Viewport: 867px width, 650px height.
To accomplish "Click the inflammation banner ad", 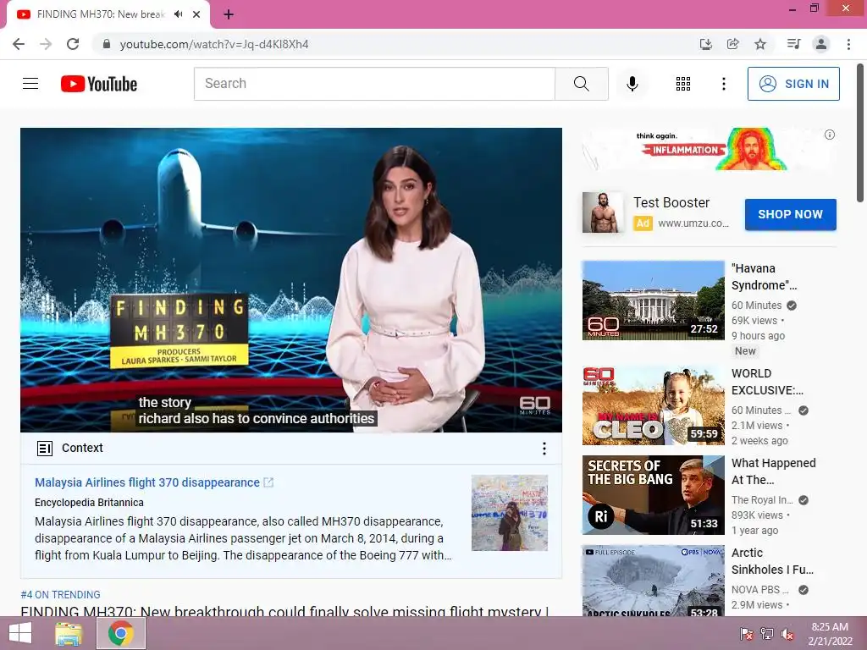I will [710, 150].
